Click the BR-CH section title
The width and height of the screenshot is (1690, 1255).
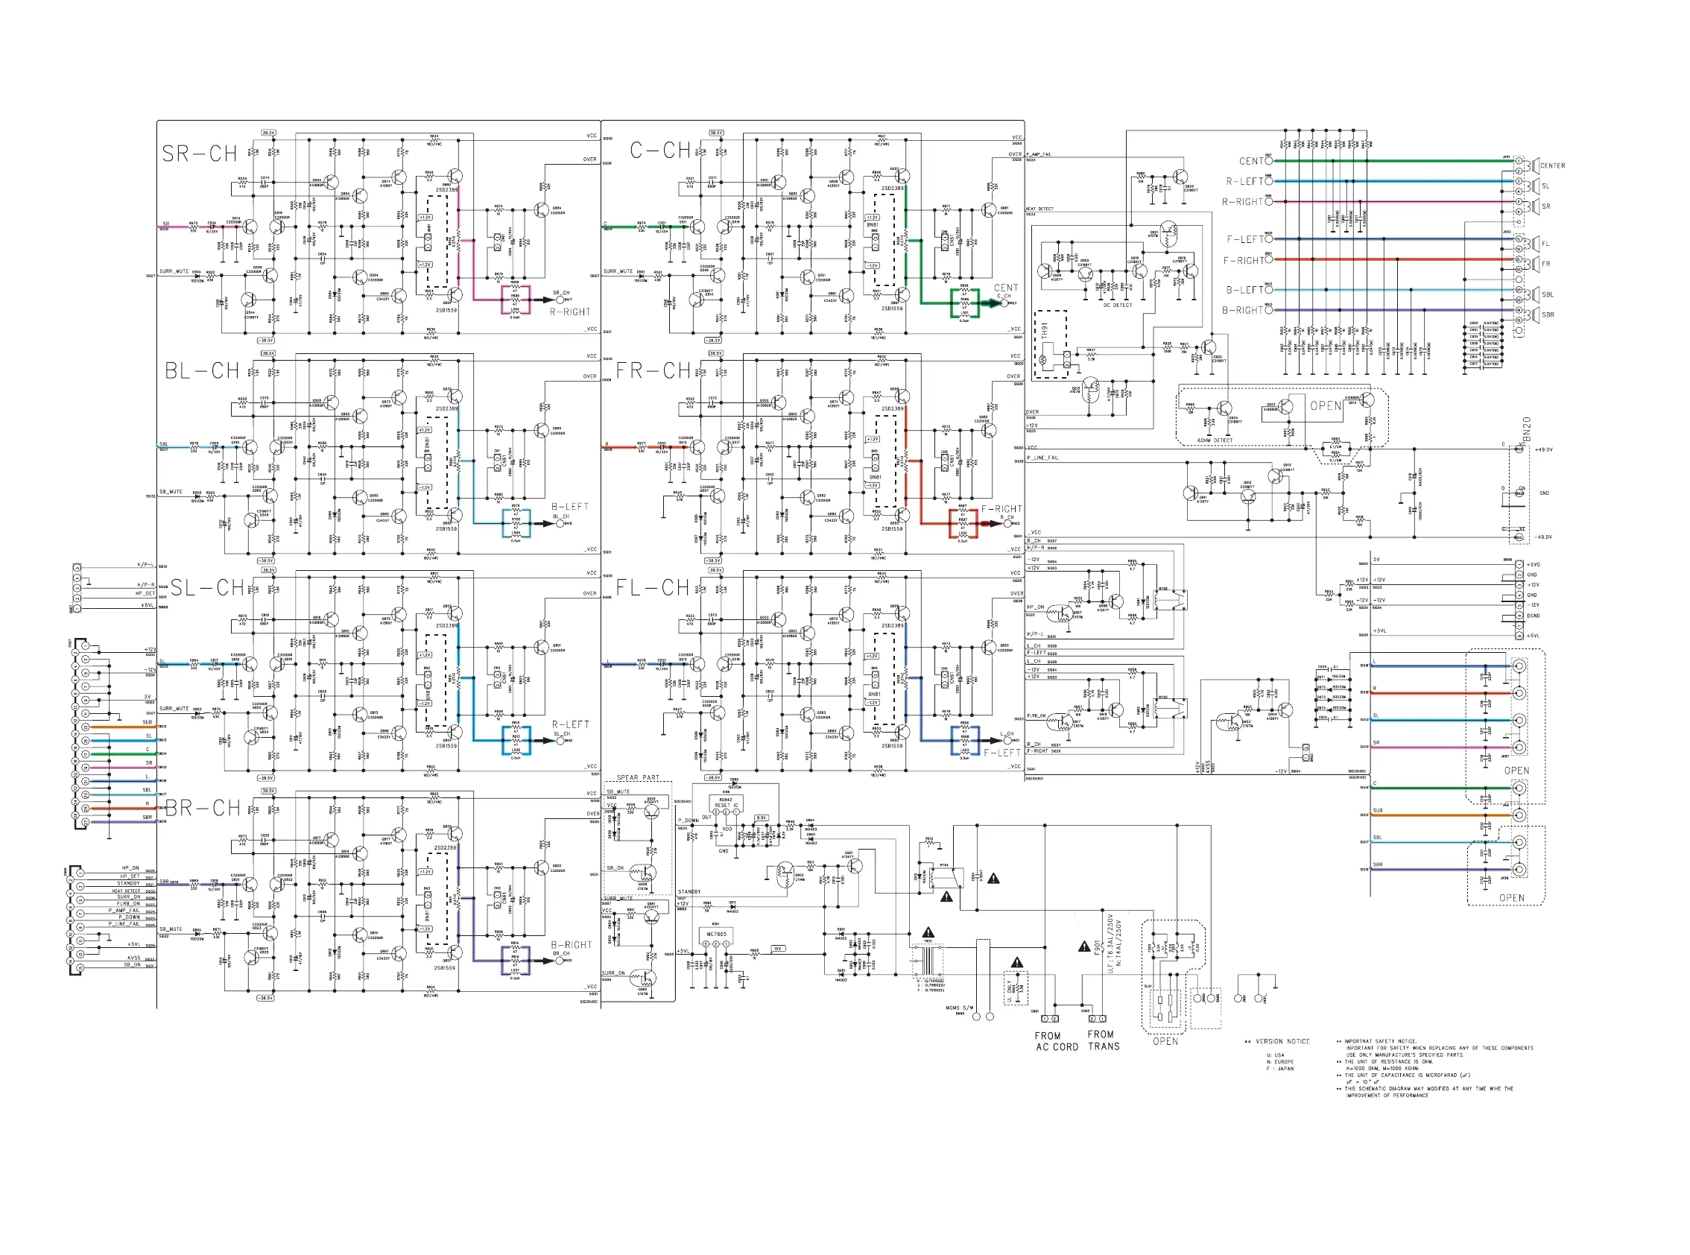pos(202,808)
